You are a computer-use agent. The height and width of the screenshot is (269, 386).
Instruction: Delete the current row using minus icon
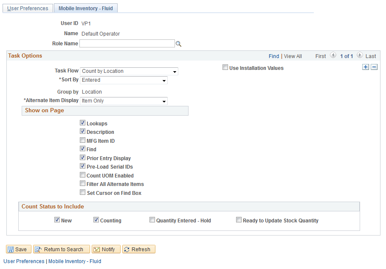tap(374, 67)
